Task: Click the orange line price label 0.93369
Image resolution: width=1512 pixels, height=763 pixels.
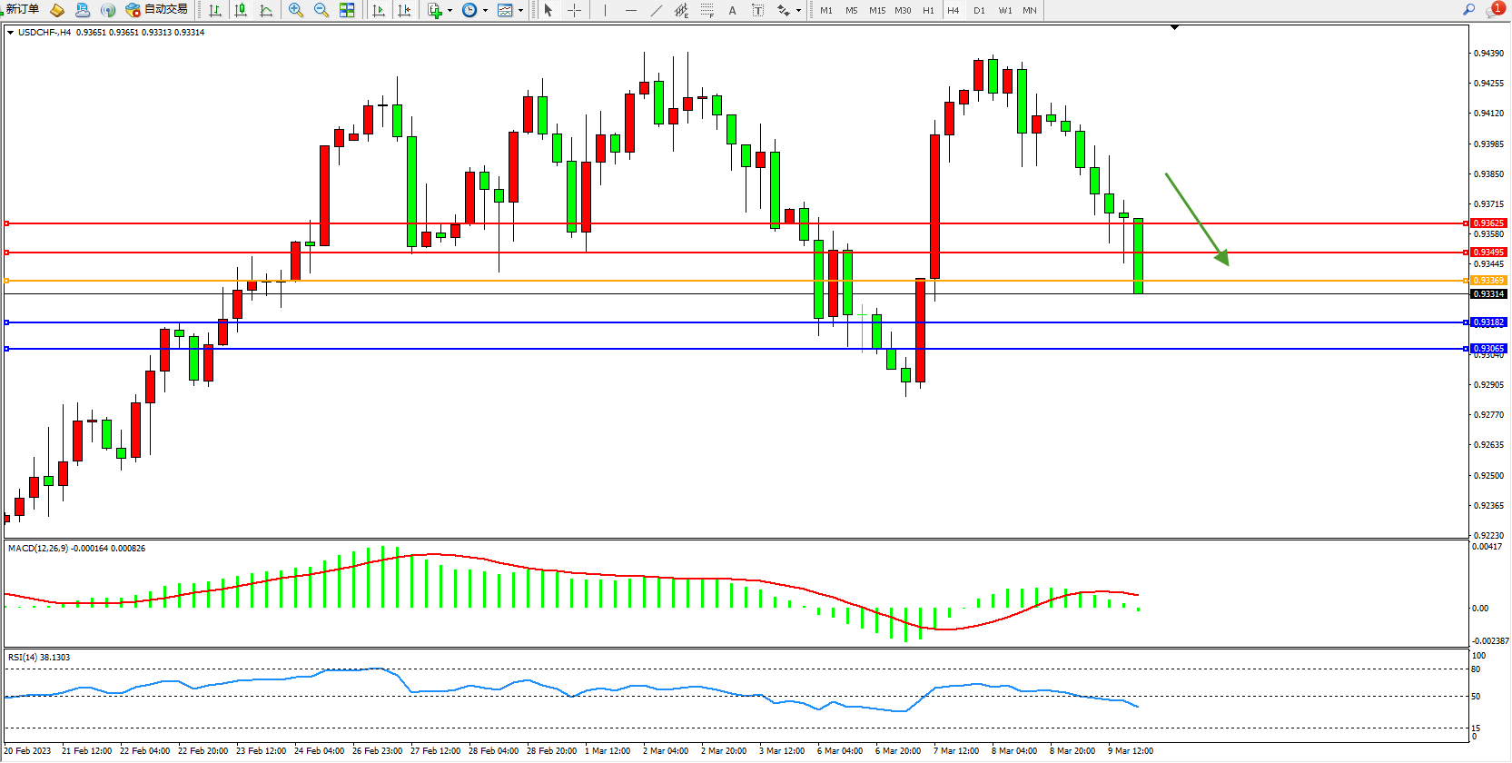Action: pyautogui.click(x=1488, y=281)
